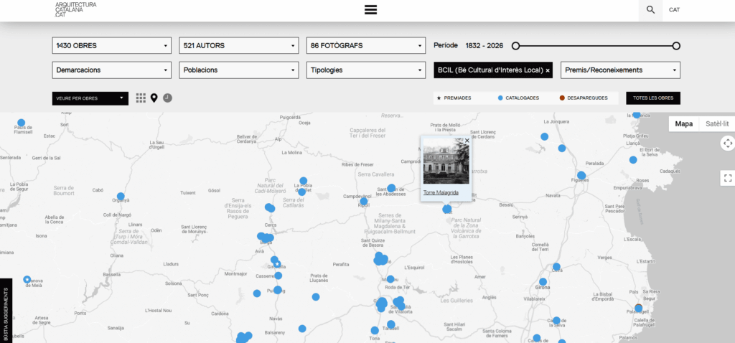Viewport: 735px width, 343px height.
Task: Switch to Satèl·lit map tab
Action: (716, 124)
